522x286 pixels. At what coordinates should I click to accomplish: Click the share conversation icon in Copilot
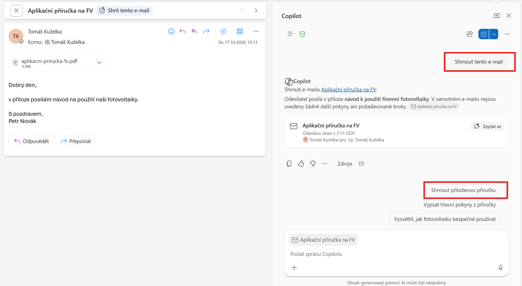pos(470,34)
